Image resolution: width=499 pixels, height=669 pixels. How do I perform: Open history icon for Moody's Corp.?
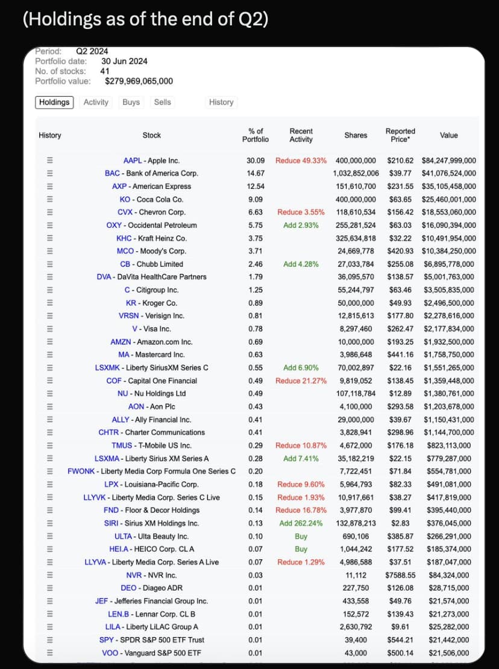pos(50,251)
